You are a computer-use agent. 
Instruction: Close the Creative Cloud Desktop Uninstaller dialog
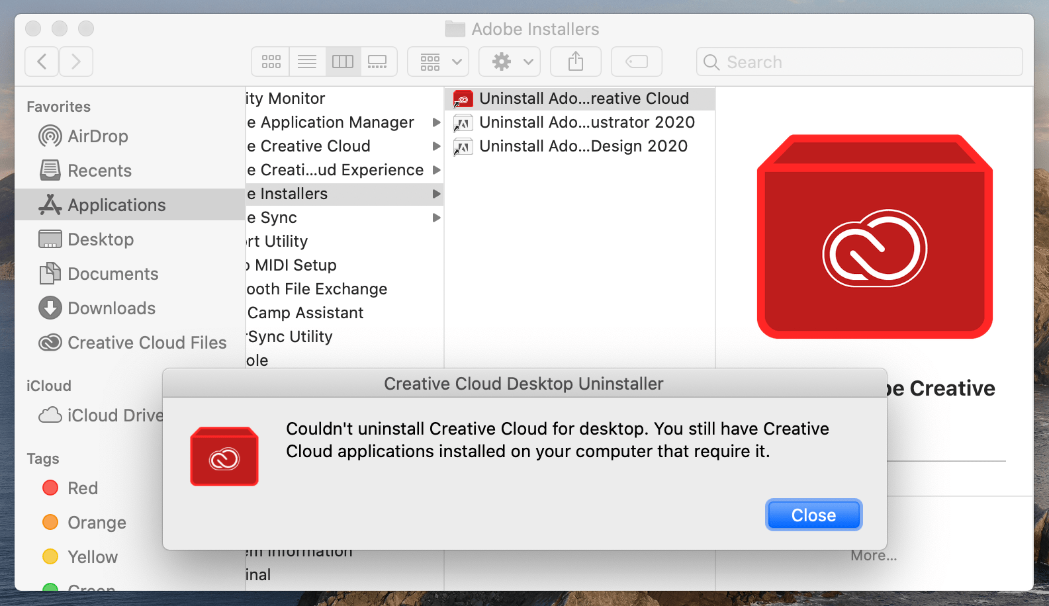(x=814, y=515)
